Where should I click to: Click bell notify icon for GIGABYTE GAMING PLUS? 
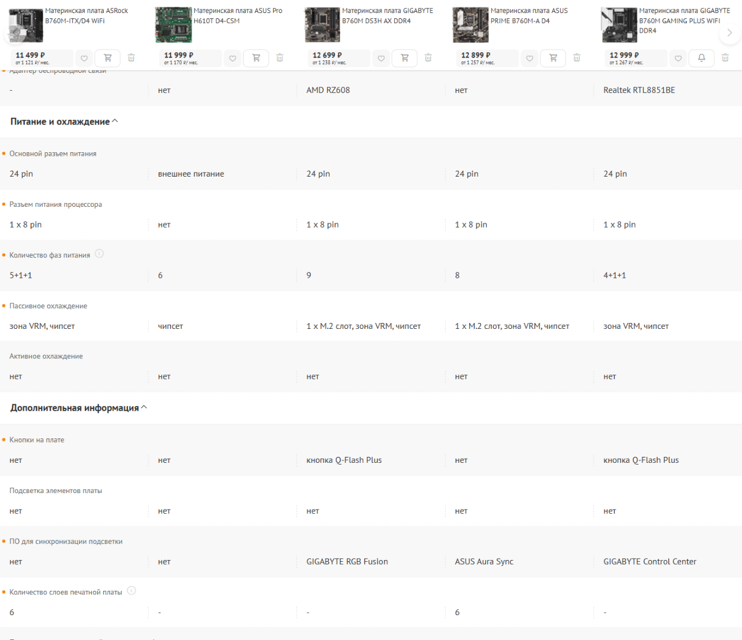pos(701,58)
